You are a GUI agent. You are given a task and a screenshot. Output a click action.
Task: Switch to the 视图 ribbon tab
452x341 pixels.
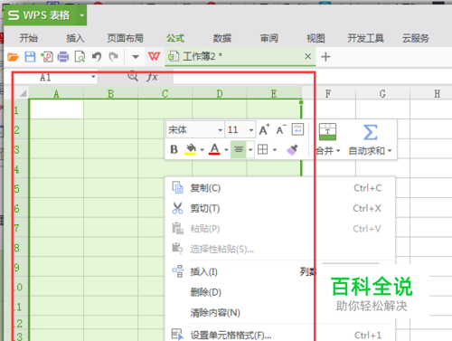coord(315,38)
